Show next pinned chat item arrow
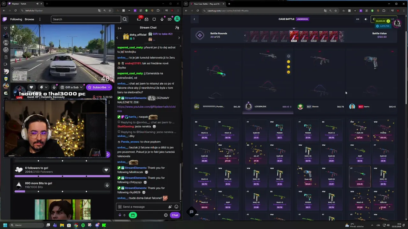 (179, 38)
